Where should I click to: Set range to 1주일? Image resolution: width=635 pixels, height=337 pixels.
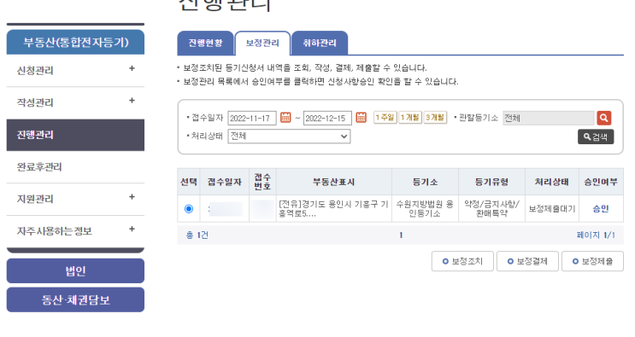385,118
